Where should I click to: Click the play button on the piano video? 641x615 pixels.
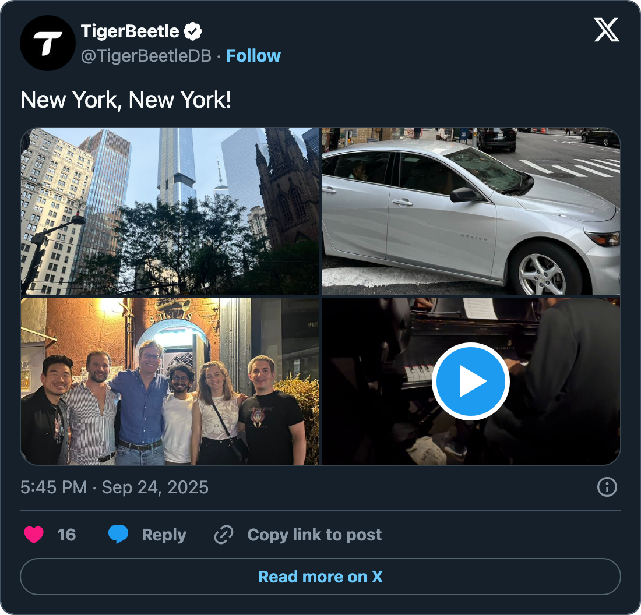[470, 381]
